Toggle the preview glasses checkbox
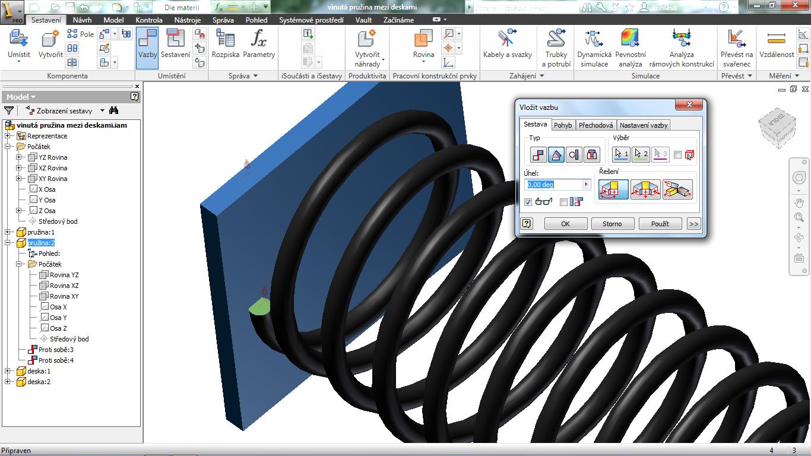811x456 pixels. click(x=528, y=202)
